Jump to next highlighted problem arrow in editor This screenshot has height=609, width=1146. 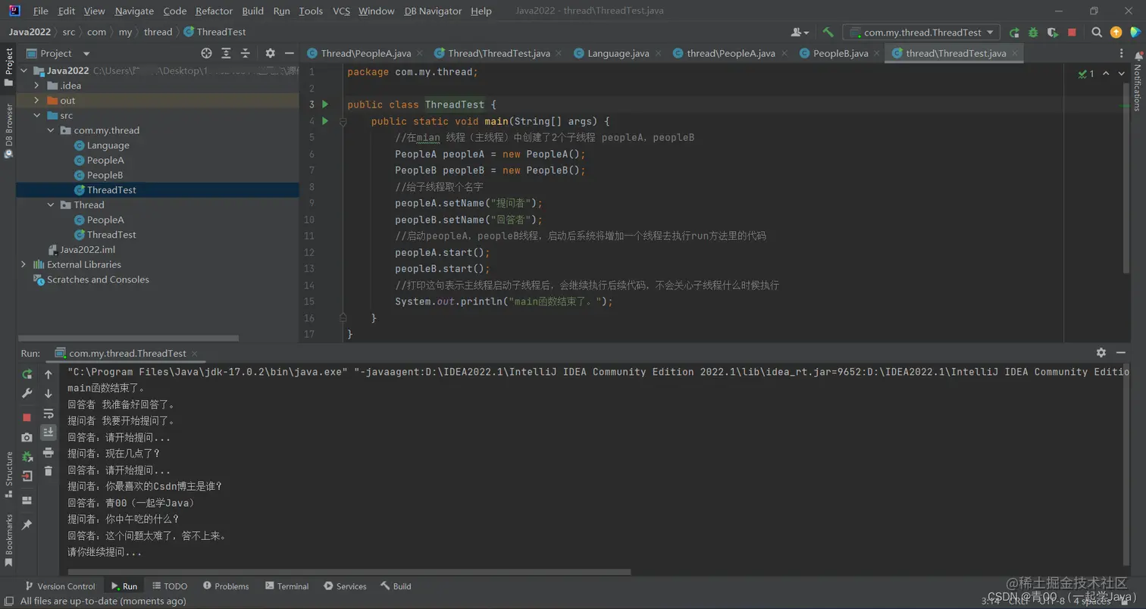[1121, 73]
